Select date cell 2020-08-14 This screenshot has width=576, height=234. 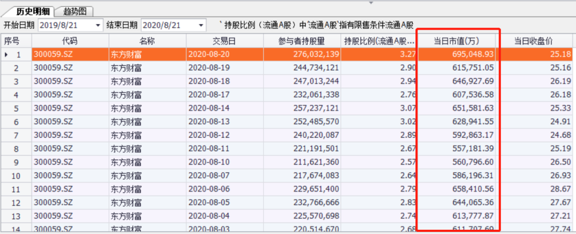(225, 108)
